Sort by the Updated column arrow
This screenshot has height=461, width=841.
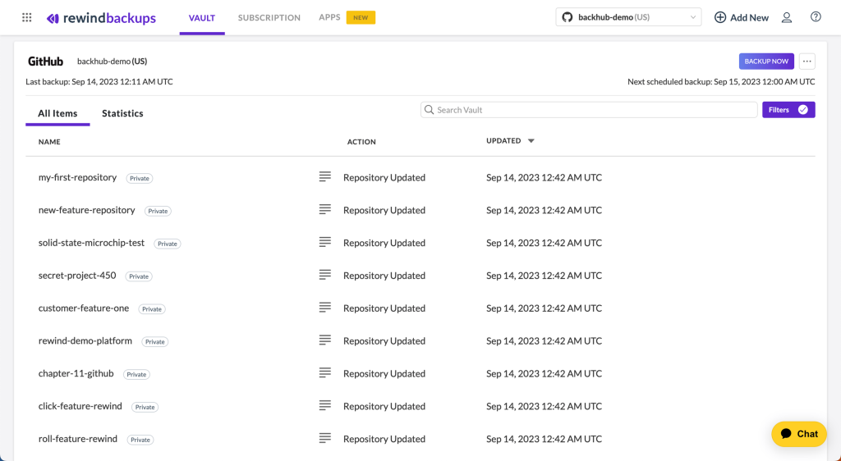531,141
